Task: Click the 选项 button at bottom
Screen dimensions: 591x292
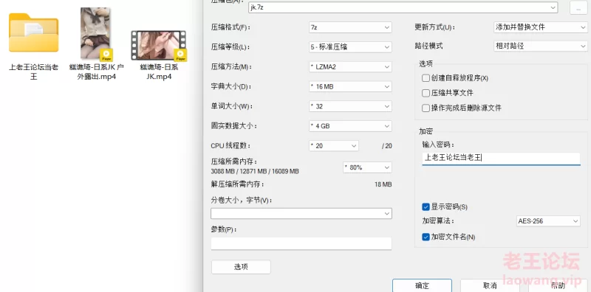Action: [x=241, y=267]
